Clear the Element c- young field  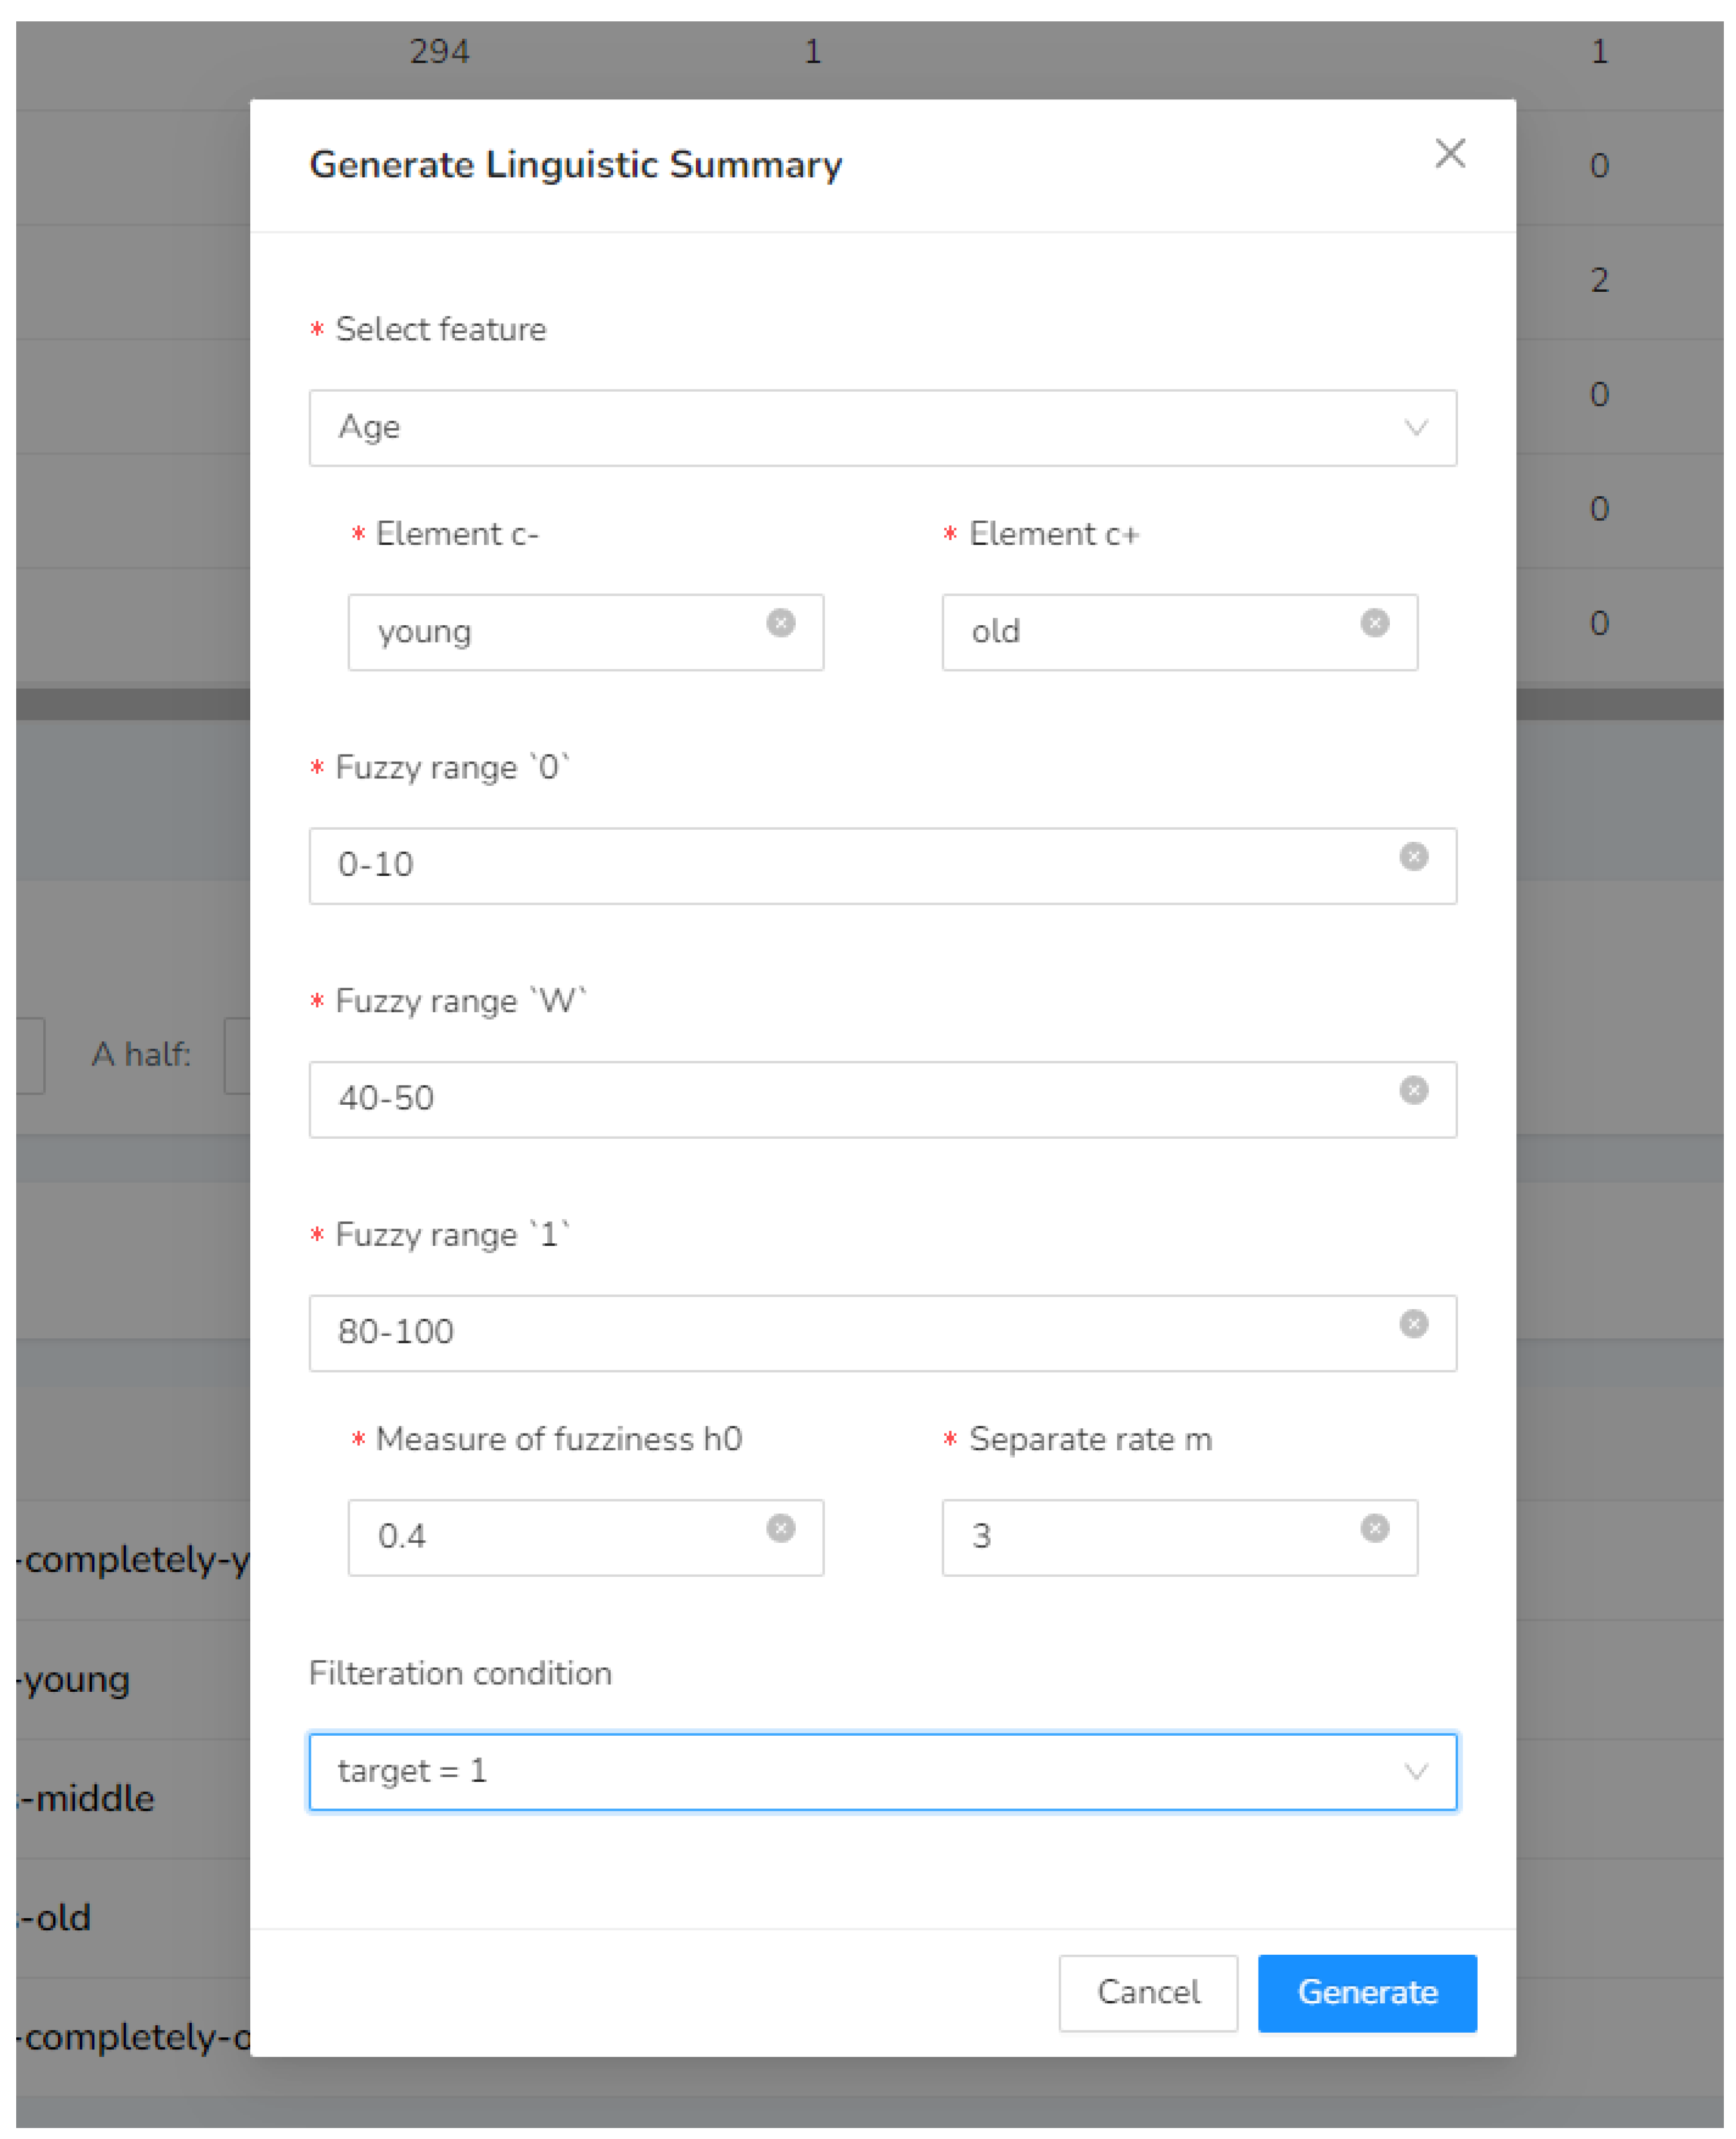[x=780, y=623]
